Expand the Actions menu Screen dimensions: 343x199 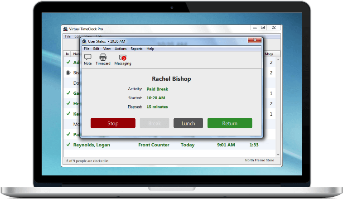click(121, 49)
